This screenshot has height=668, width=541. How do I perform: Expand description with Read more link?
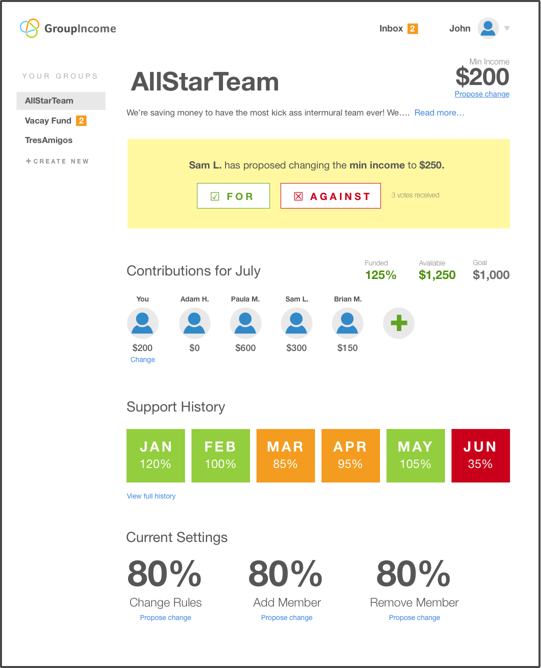tap(439, 113)
